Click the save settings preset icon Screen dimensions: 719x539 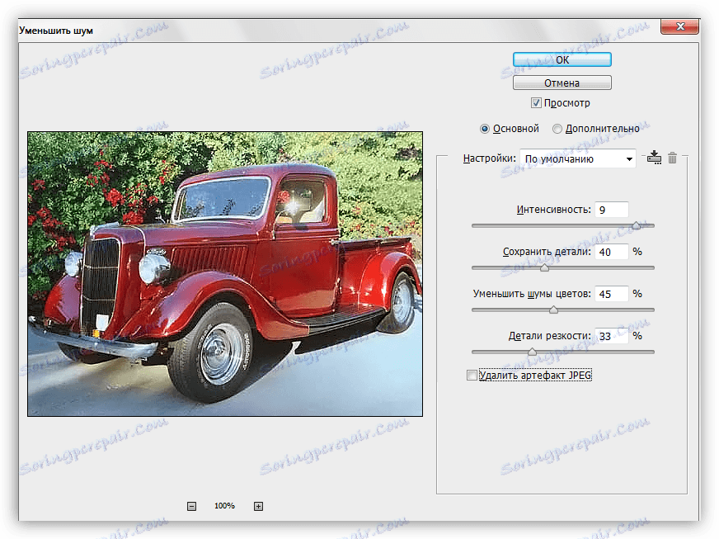656,158
